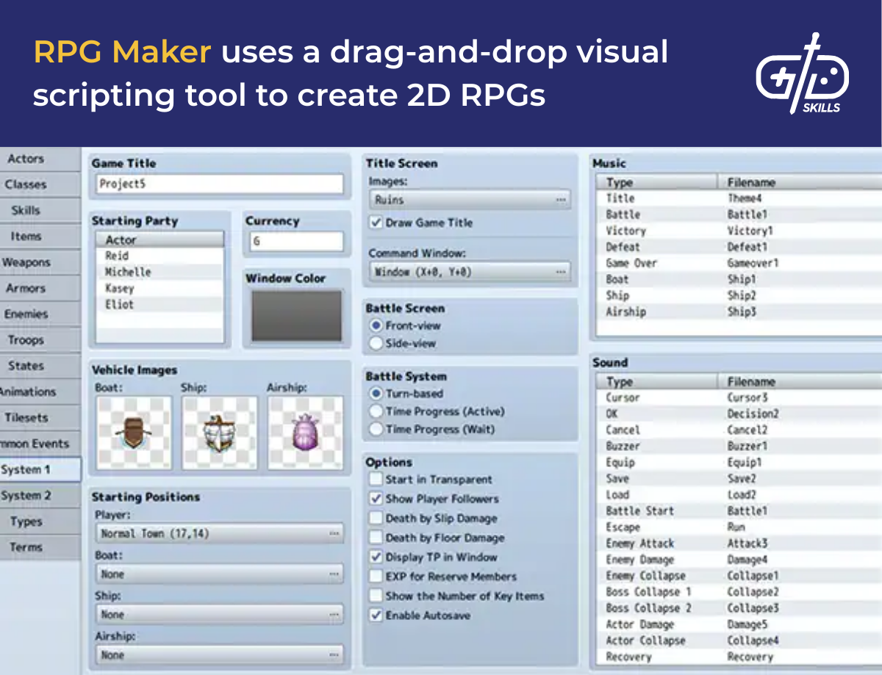This screenshot has width=882, height=675.
Task: Disable Show Player Followers
Action: coord(375,499)
